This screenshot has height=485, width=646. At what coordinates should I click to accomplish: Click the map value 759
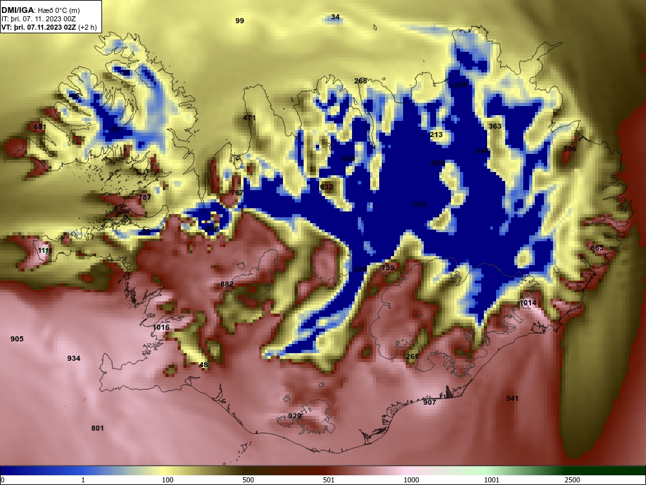coord(388,268)
